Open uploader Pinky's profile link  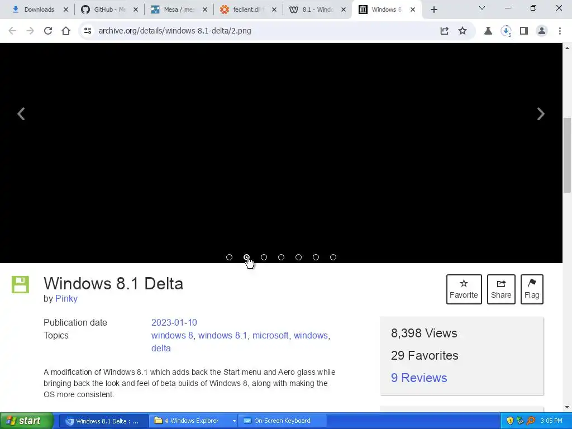[x=66, y=298]
